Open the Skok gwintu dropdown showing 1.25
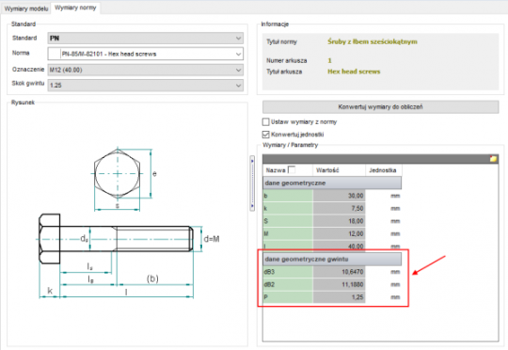Screen dimensions: 508x350 [x=146, y=86]
